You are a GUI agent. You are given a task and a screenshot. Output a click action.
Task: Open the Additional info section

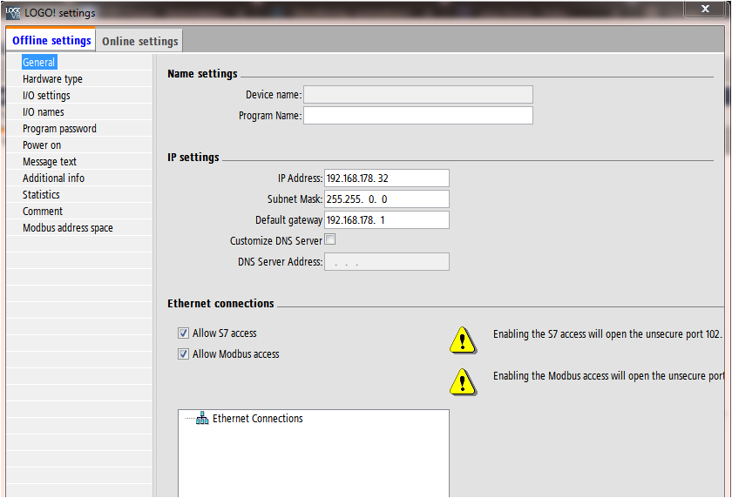[53, 178]
